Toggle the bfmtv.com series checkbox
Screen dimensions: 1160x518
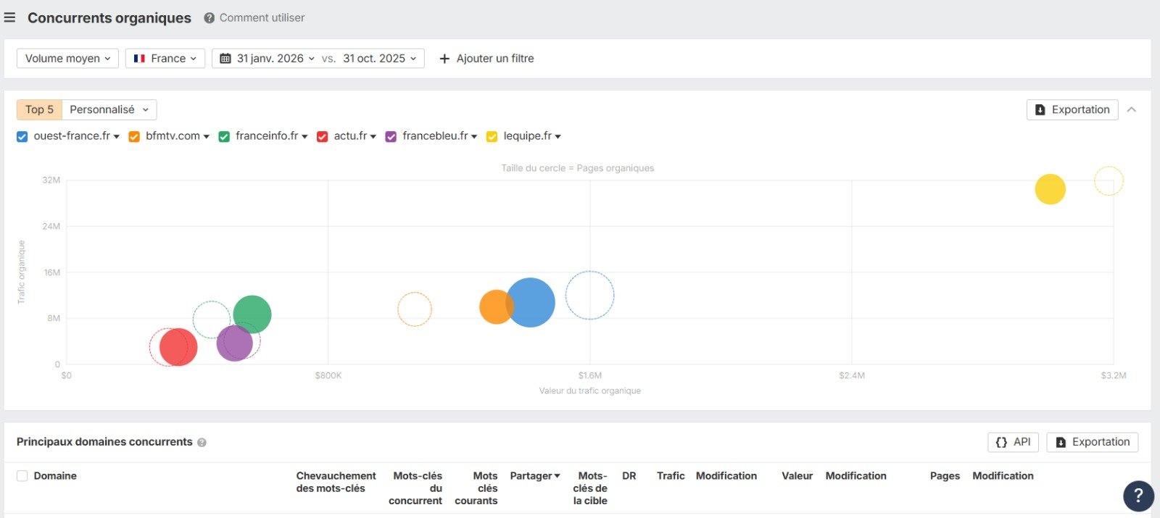pos(134,136)
